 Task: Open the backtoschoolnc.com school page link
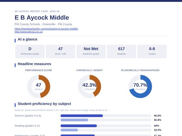coord(46,28)
